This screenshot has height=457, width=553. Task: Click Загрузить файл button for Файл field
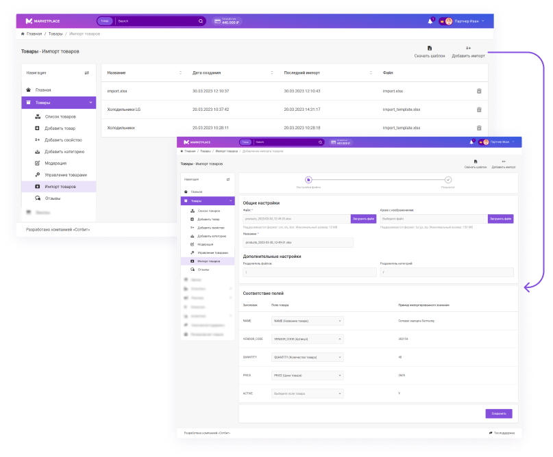tap(363, 219)
